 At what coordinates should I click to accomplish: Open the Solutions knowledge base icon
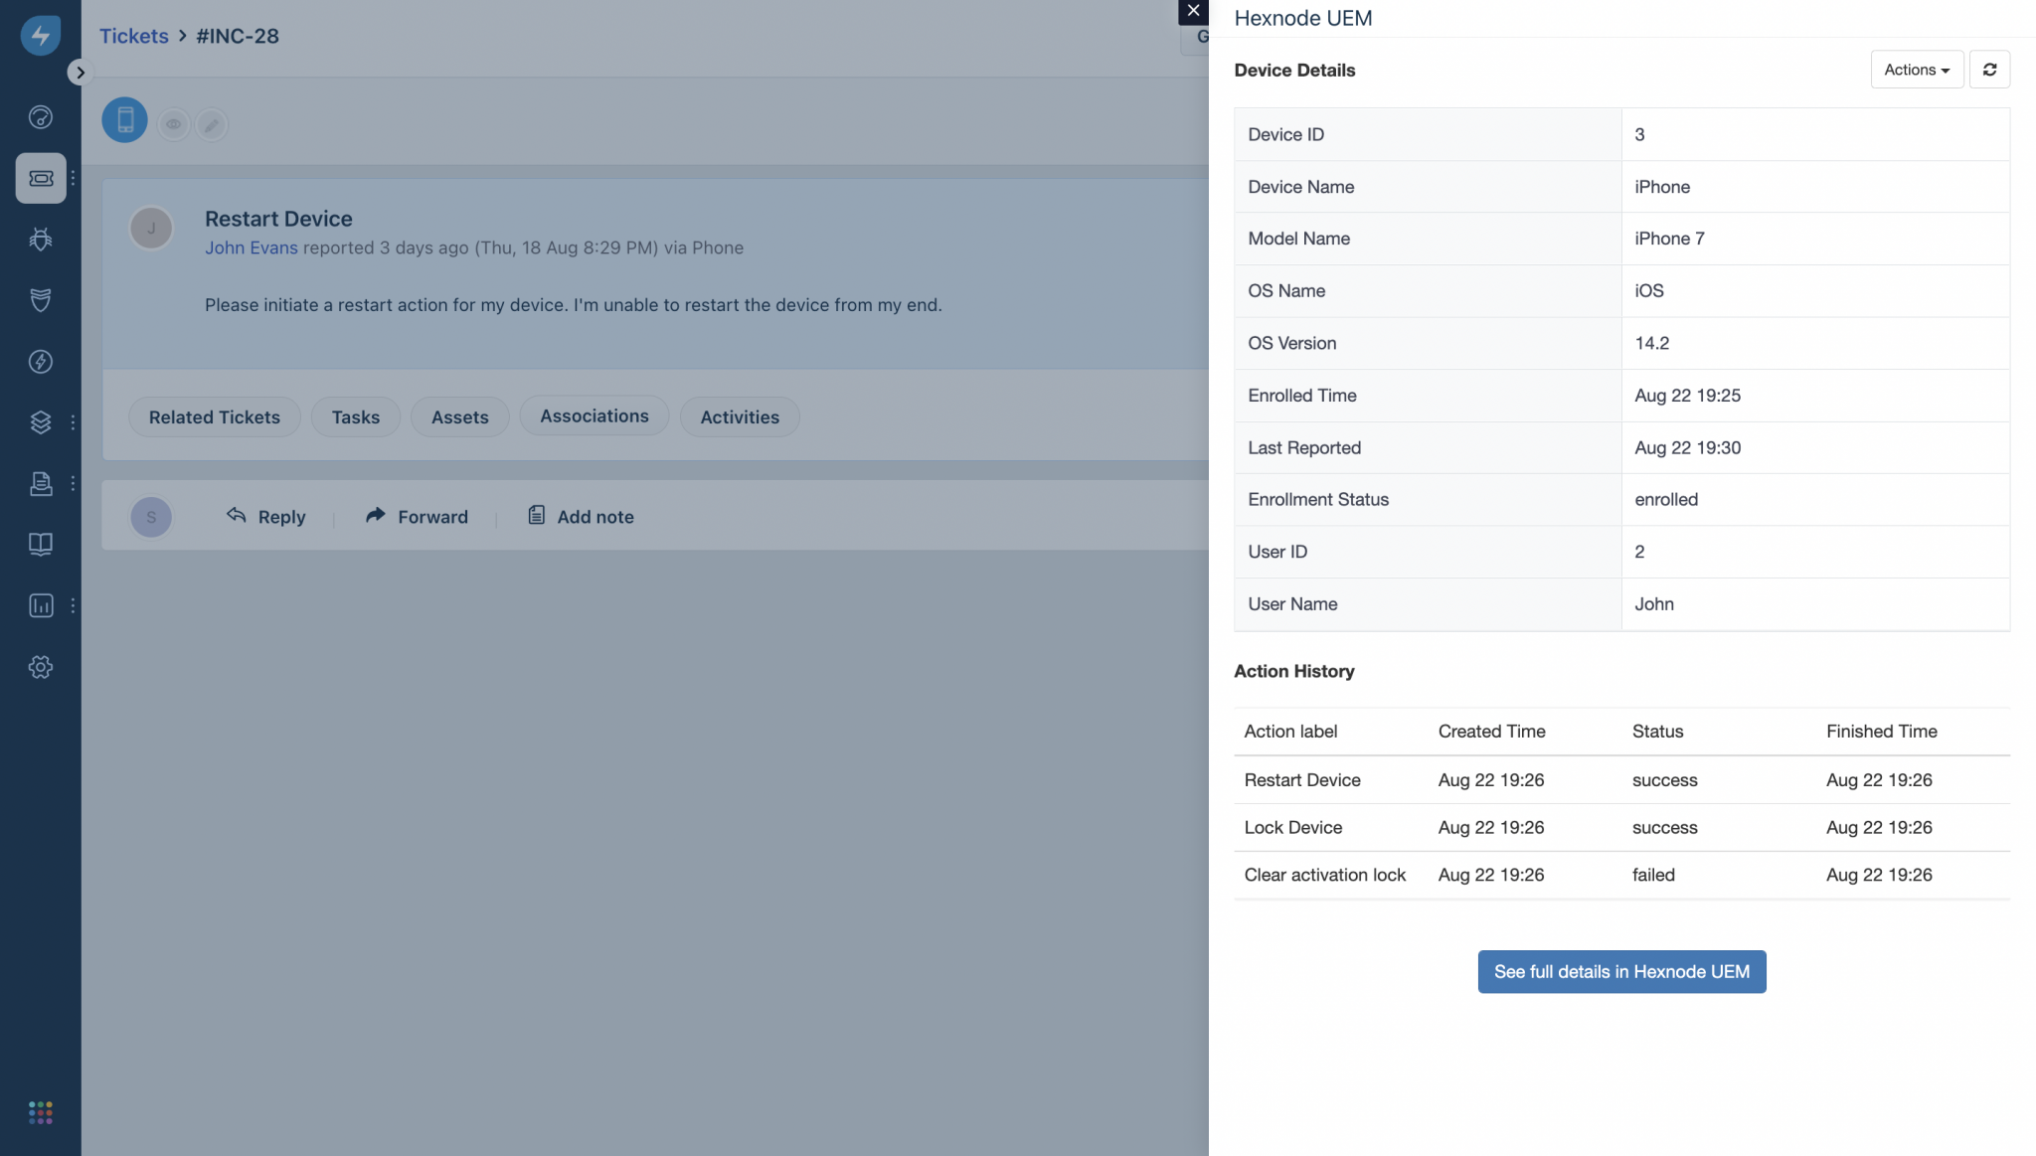click(41, 544)
